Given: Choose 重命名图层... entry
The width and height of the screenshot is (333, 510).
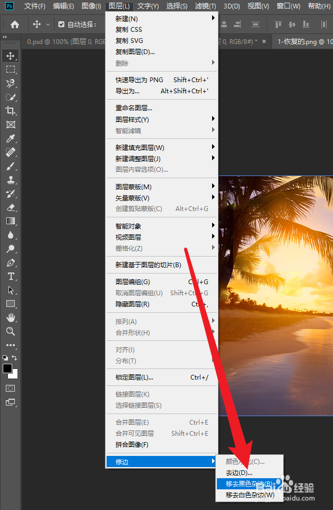Looking at the screenshot, I should 162,108.
